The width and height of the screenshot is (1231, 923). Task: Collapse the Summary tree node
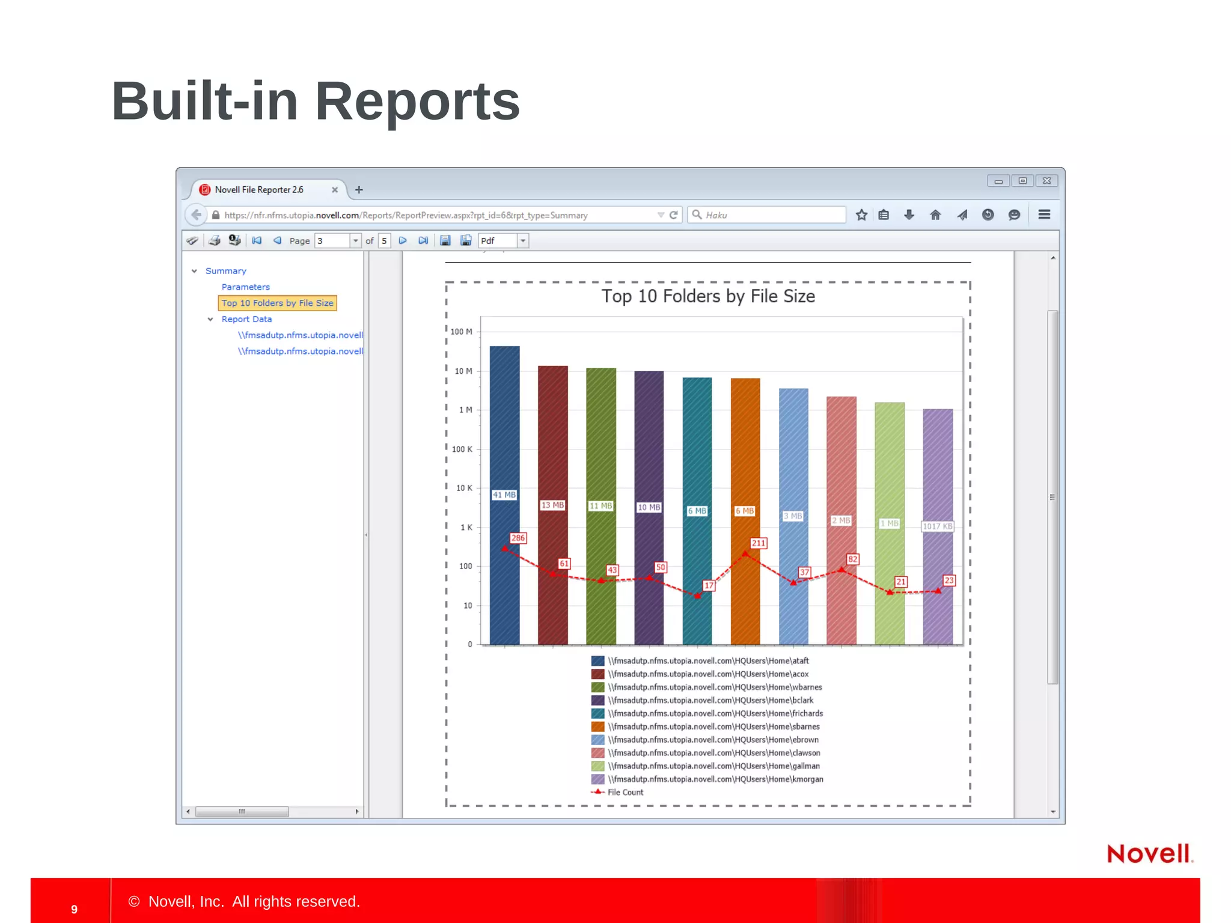tap(194, 271)
